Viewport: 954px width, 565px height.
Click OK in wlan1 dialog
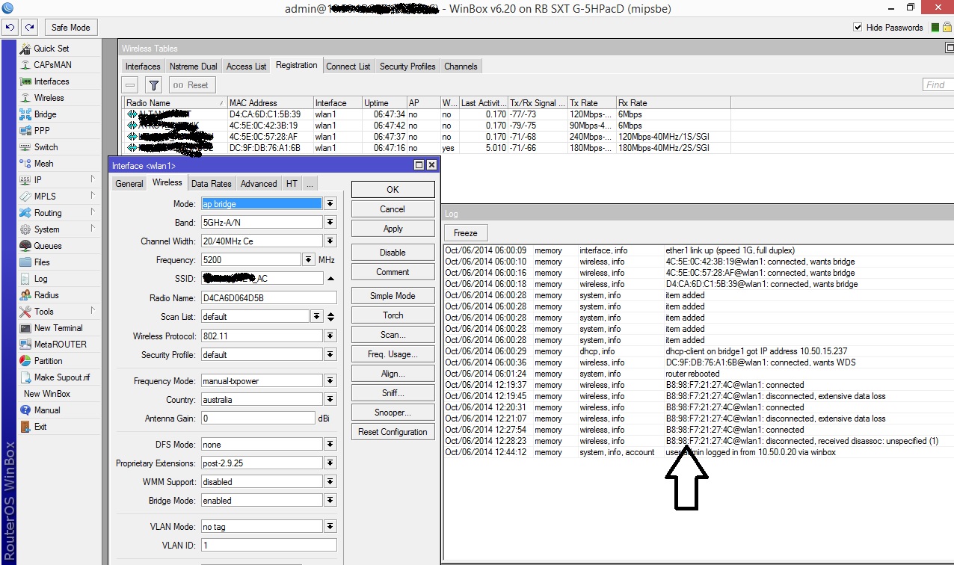tap(393, 190)
